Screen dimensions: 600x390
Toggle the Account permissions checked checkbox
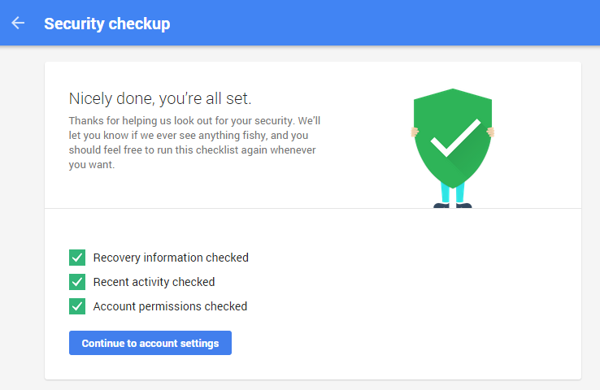[x=77, y=306]
